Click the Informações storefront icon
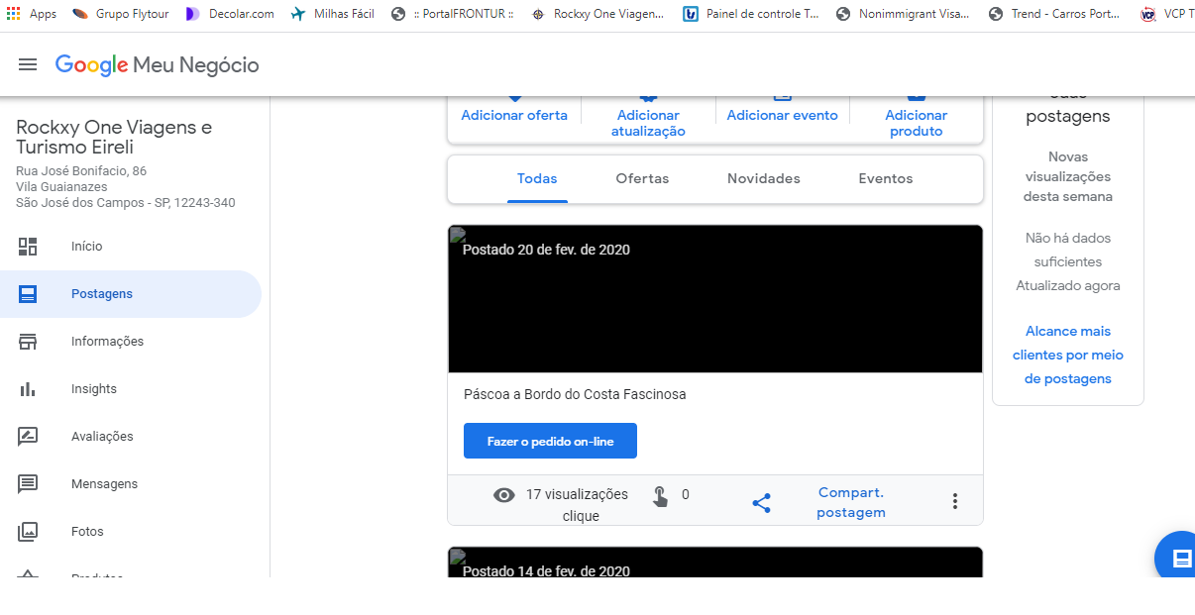This screenshot has height=615, width=1195. tap(28, 342)
